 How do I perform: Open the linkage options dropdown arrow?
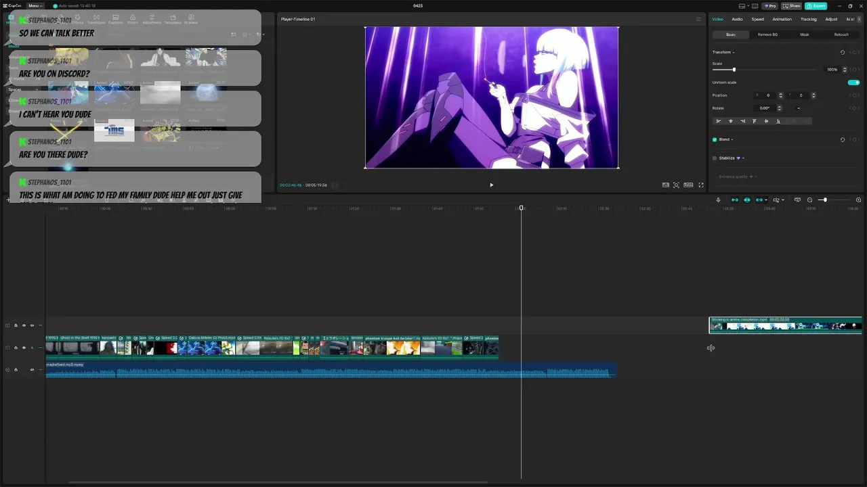click(766, 200)
